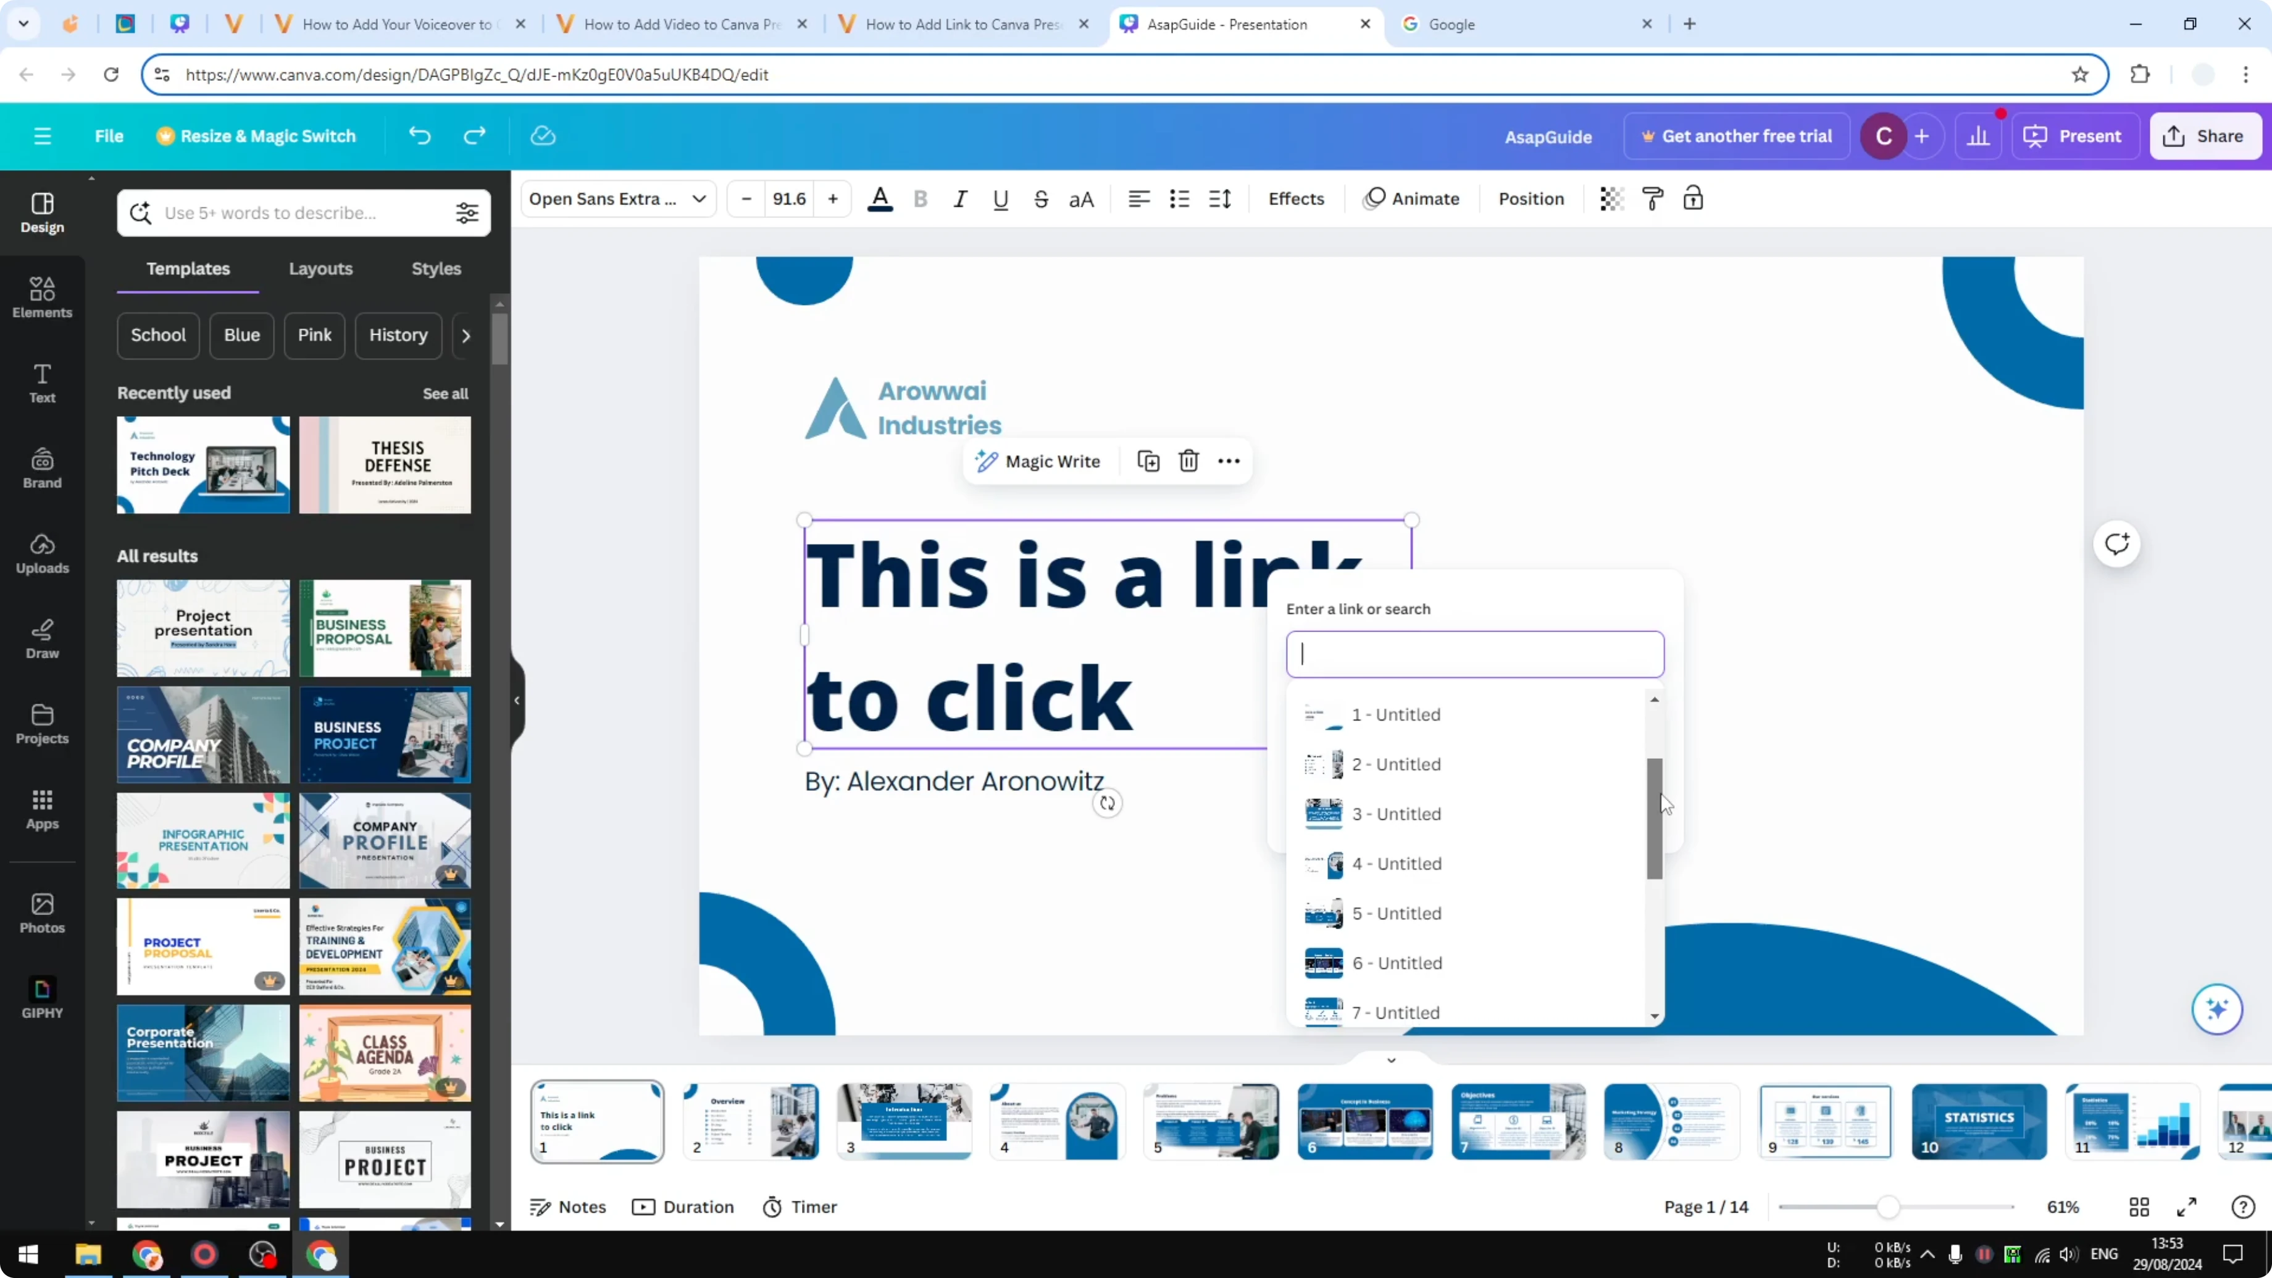The width and height of the screenshot is (2272, 1278).
Task: Duplicate the selected text element
Action: [x=1148, y=461]
